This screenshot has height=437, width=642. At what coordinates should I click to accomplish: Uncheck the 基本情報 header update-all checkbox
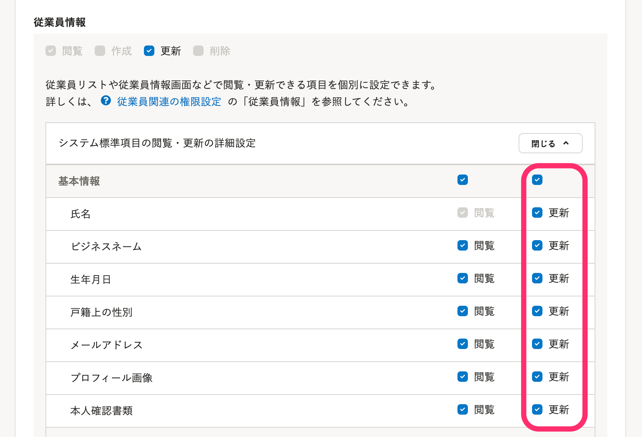pyautogui.click(x=537, y=180)
